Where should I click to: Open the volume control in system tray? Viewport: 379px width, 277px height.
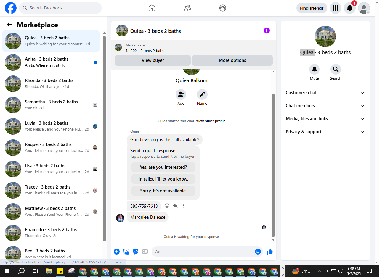341,271
